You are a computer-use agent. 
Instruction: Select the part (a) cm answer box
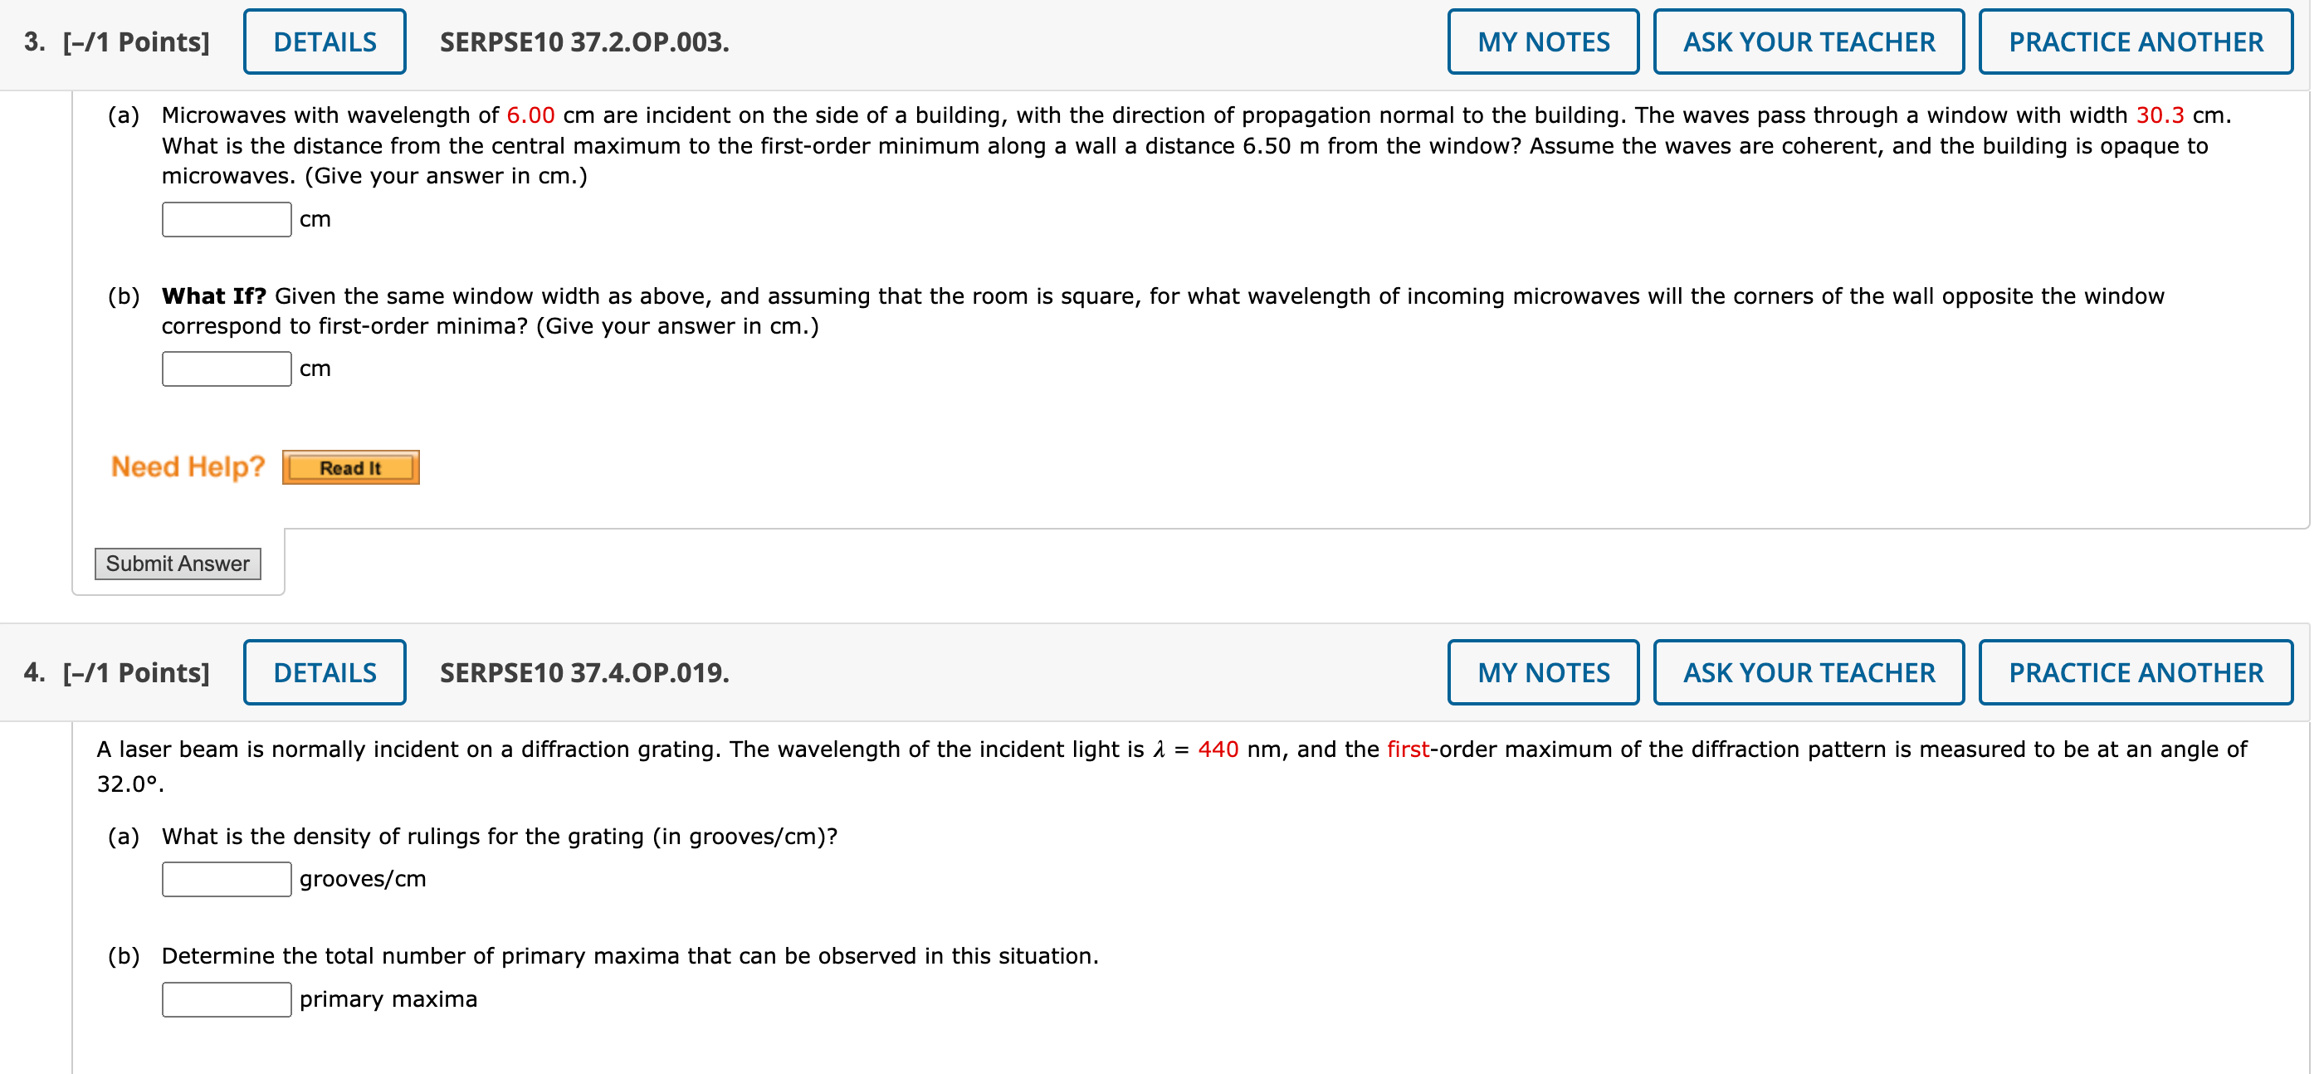coord(226,218)
